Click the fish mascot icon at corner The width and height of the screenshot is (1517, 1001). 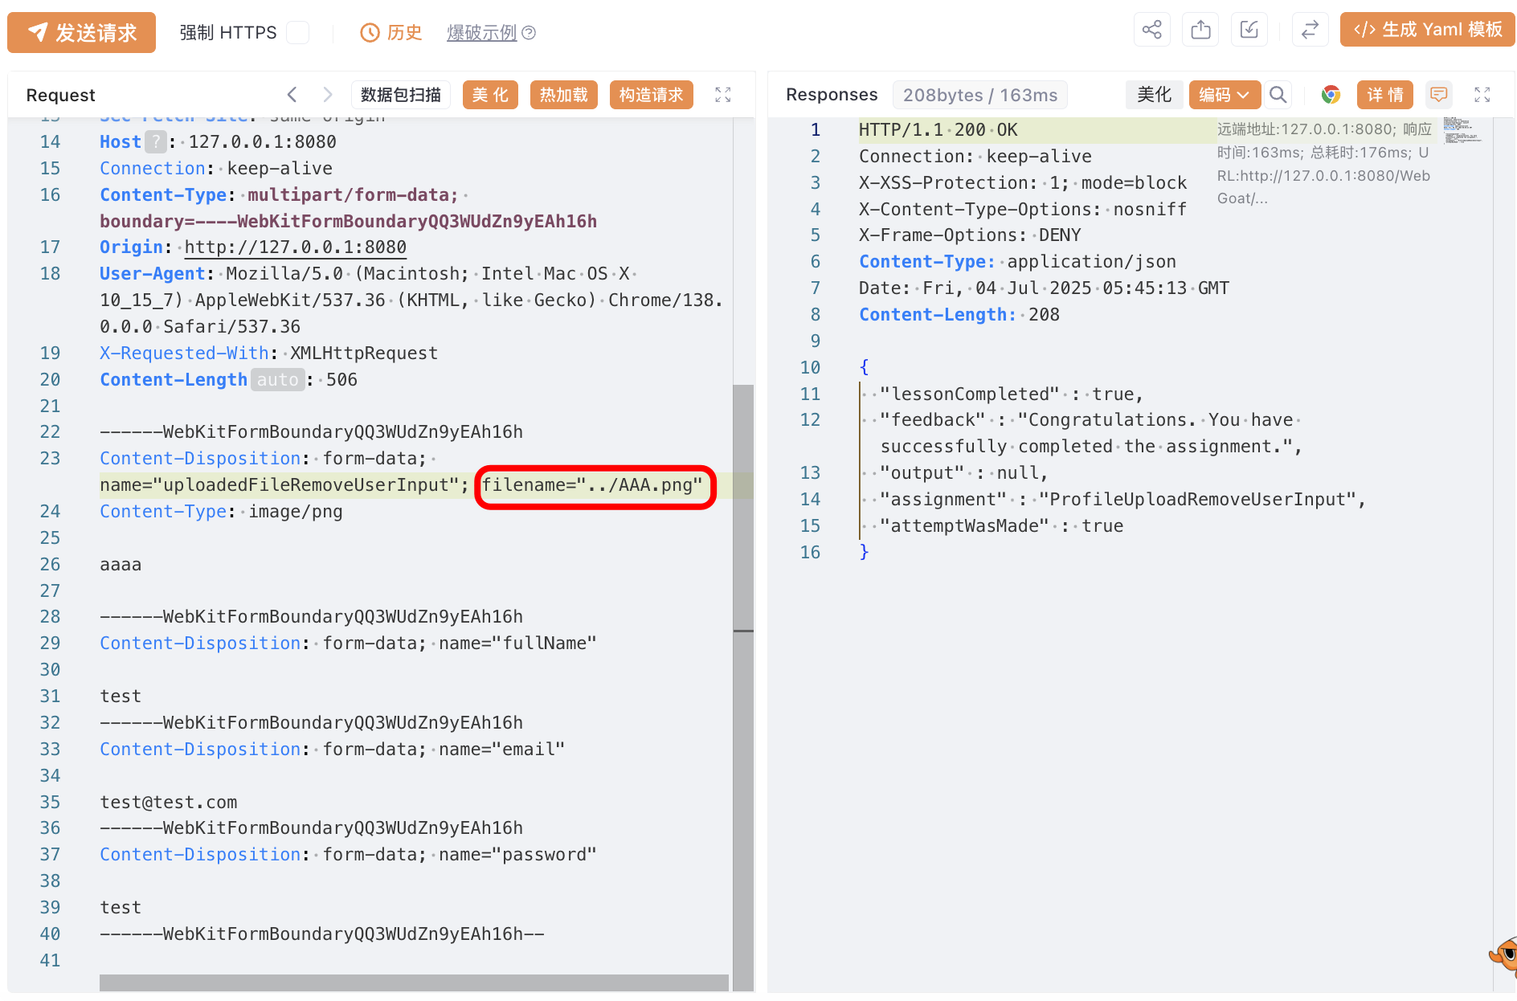[1503, 956]
